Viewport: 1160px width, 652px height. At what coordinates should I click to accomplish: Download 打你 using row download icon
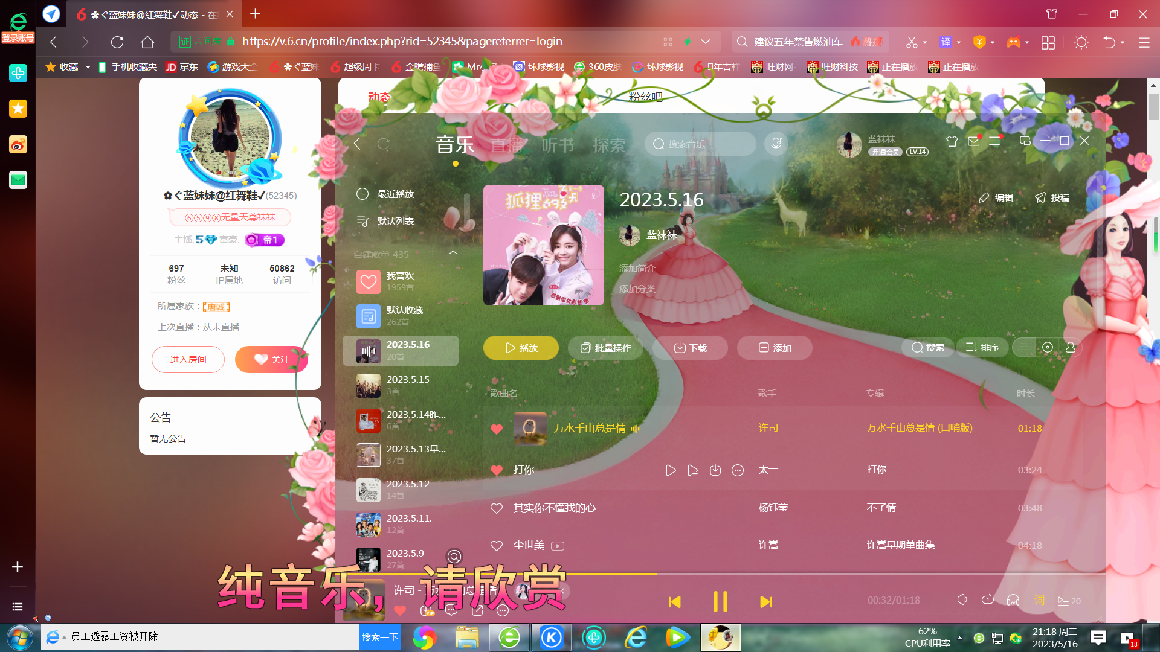(715, 470)
